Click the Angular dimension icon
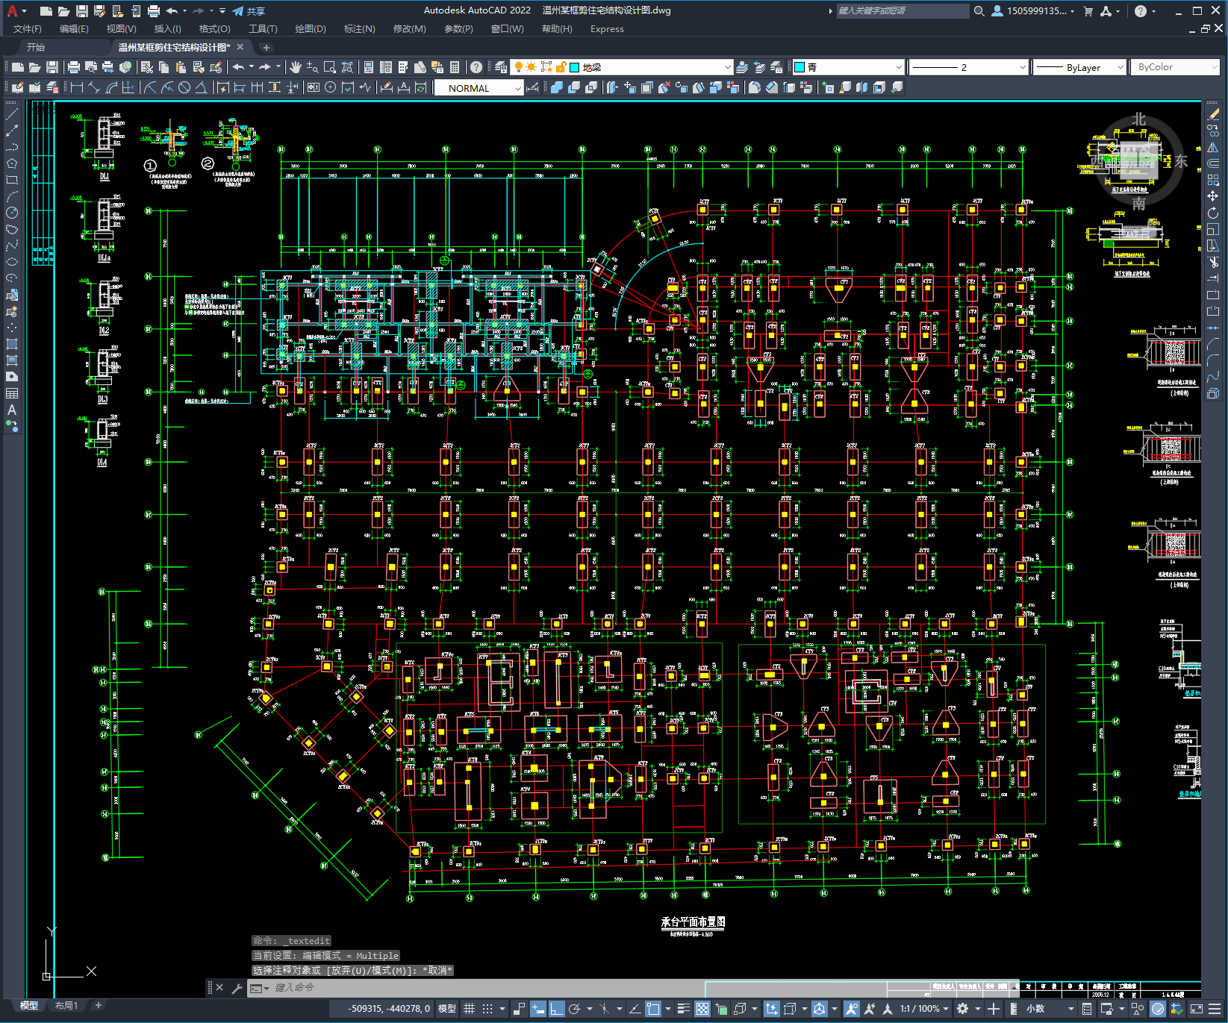Image resolution: width=1228 pixels, height=1023 pixels. (201, 87)
